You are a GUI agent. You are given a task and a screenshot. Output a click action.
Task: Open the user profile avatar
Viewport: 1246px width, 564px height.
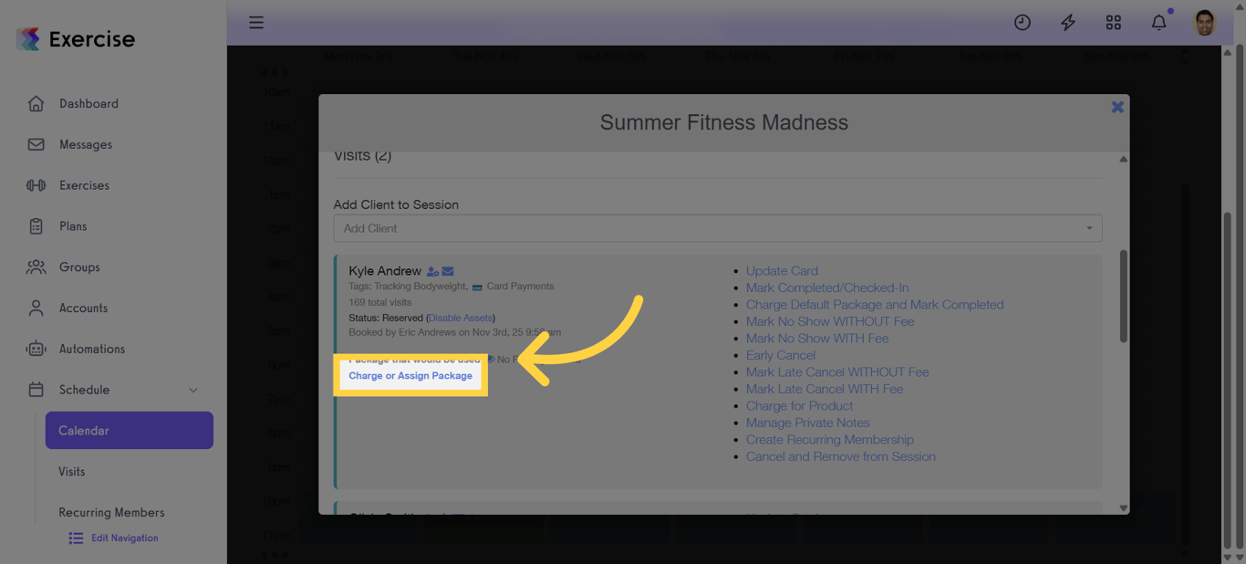click(x=1205, y=22)
